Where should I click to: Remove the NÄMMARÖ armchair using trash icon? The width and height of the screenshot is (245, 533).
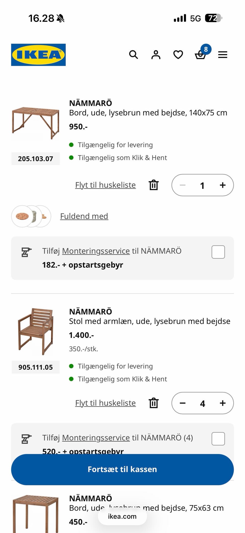154,403
